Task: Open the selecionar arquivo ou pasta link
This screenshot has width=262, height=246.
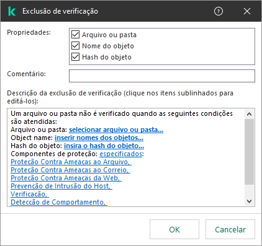Action: (116, 130)
